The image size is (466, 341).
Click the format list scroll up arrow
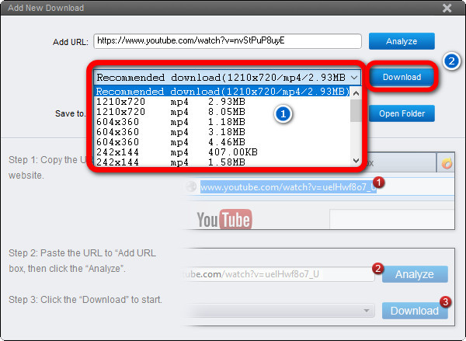(356, 93)
